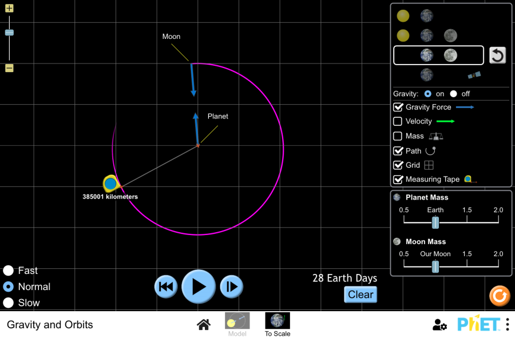Select the Fast speed option
Image resolution: width=515 pixels, height=338 pixels.
(9, 271)
